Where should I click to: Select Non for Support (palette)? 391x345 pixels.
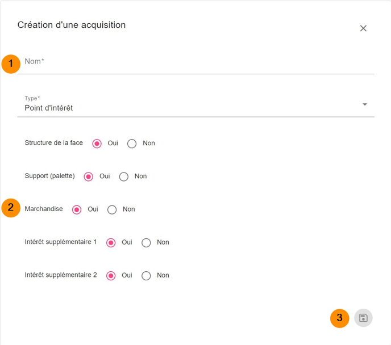point(124,176)
